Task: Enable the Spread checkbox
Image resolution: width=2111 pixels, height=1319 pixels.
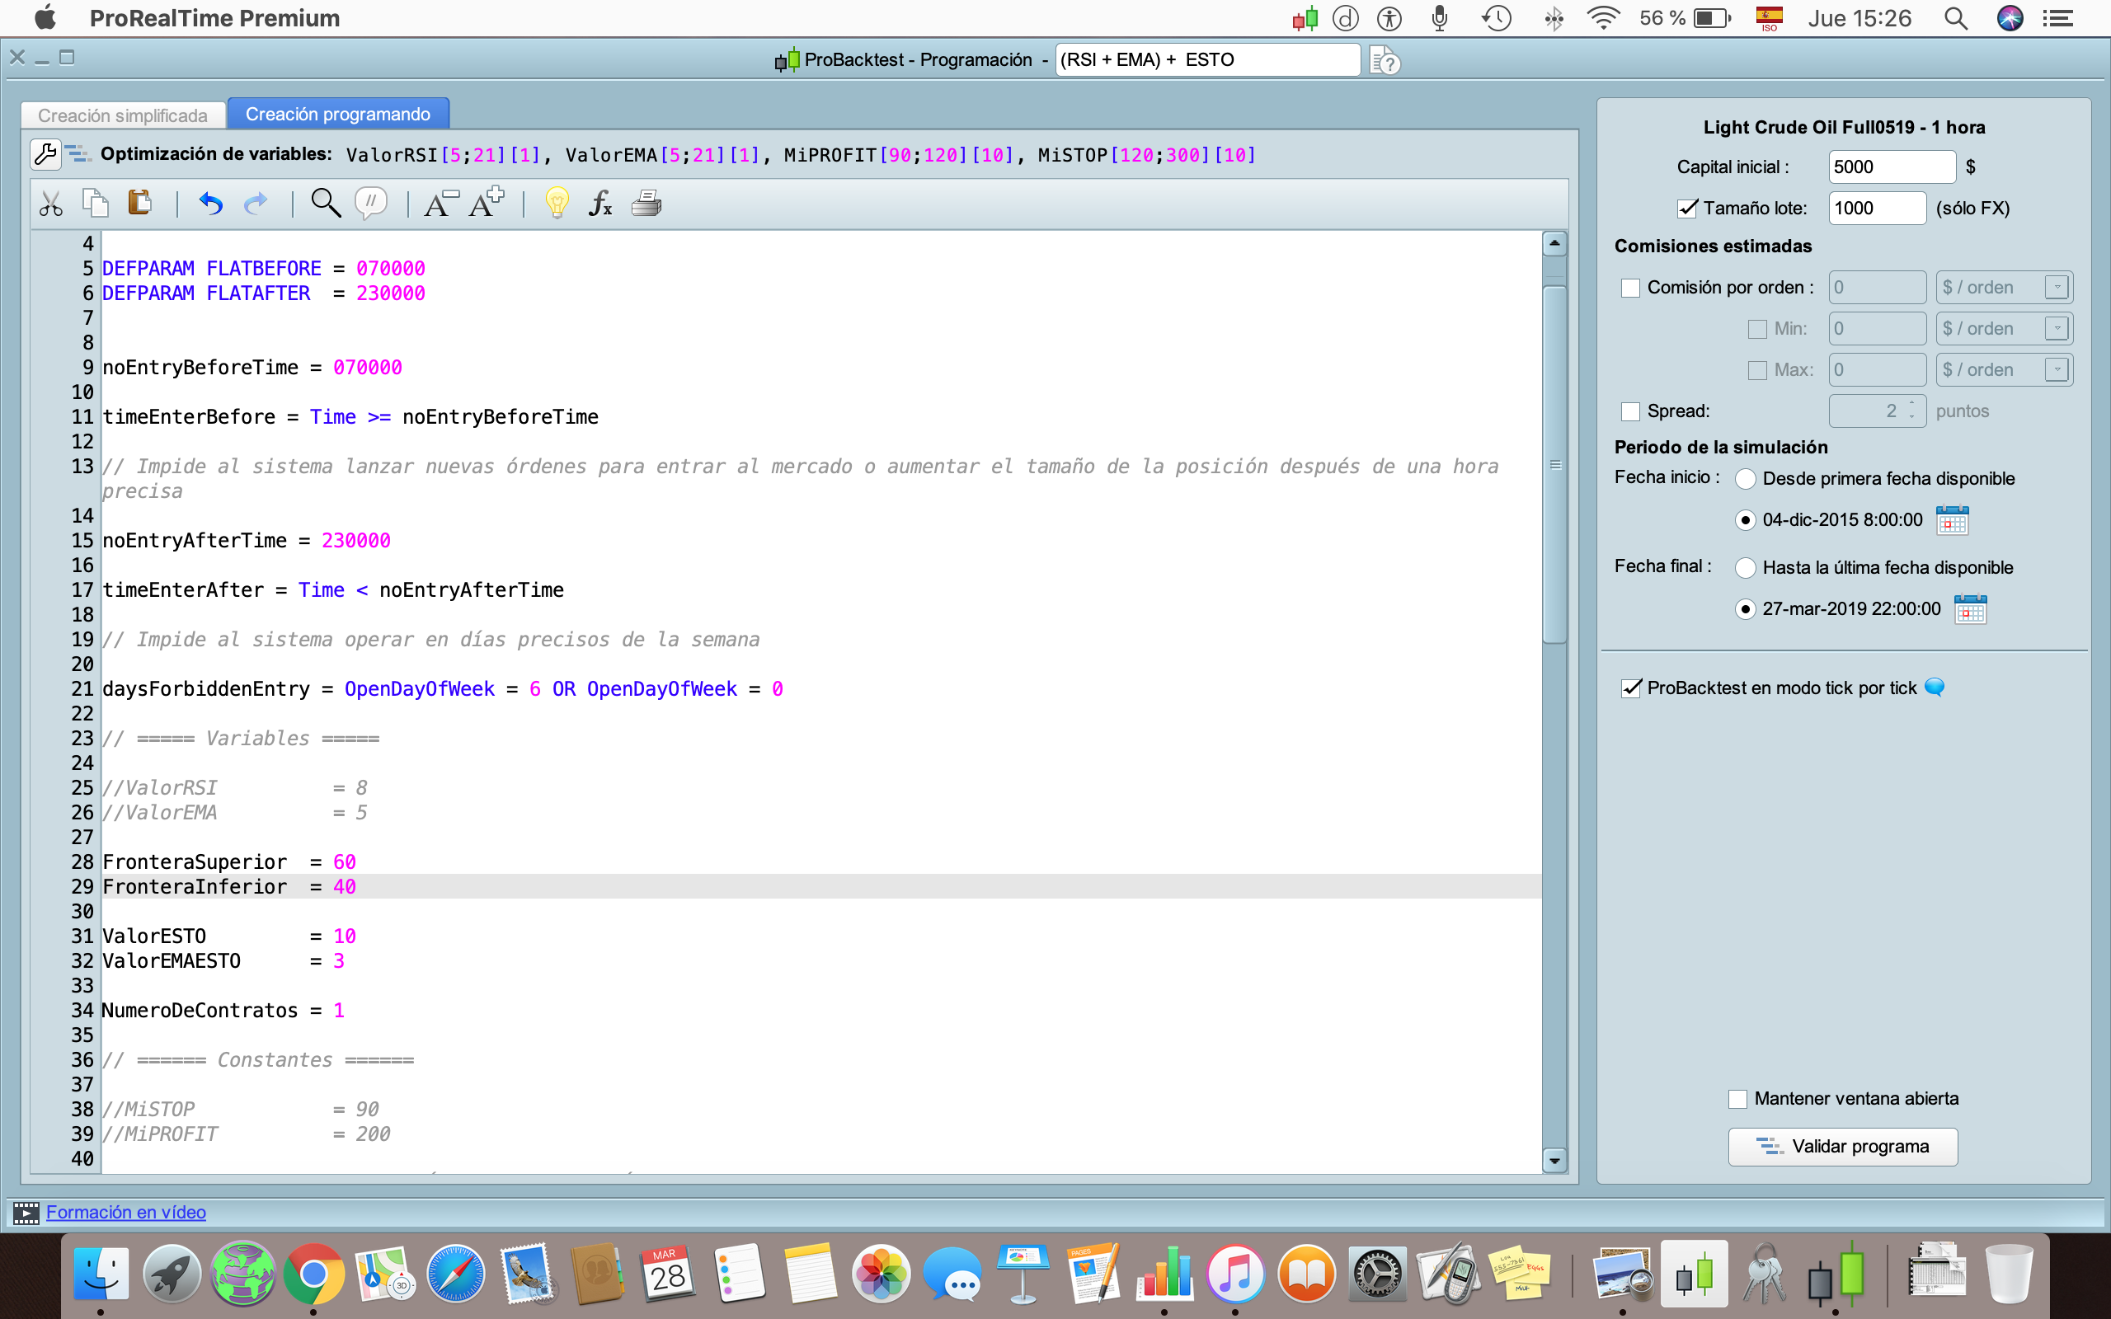Action: [1630, 411]
